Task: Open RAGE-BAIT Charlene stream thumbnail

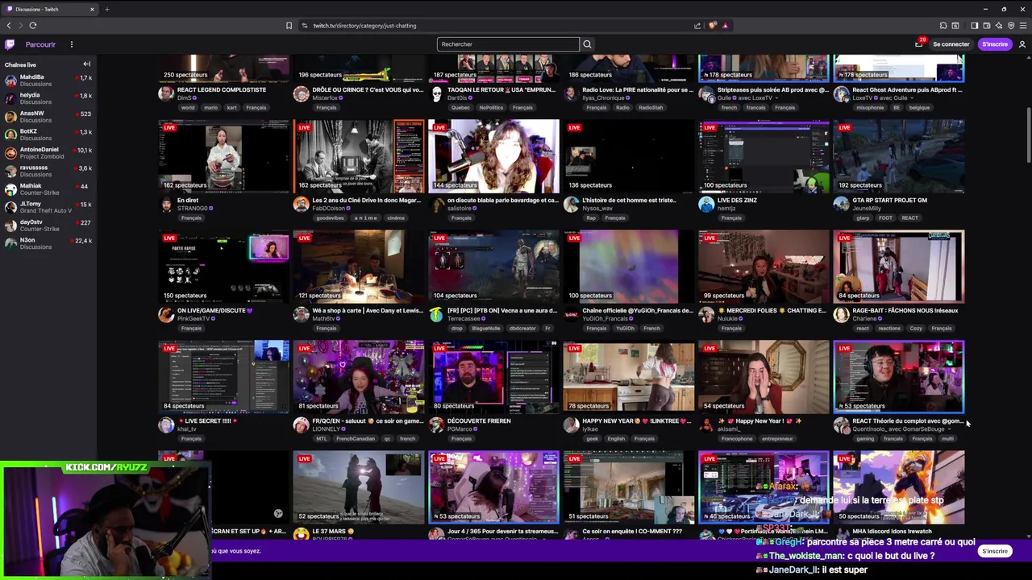Action: 899,267
